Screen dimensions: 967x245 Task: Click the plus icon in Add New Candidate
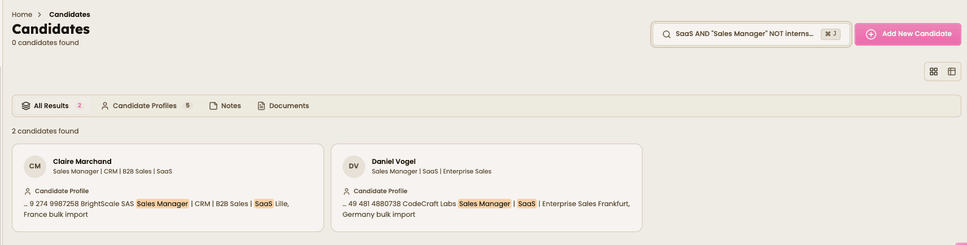(871, 34)
